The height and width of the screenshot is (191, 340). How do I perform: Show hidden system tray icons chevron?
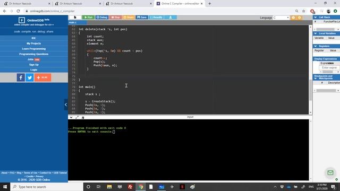[x=275, y=187]
